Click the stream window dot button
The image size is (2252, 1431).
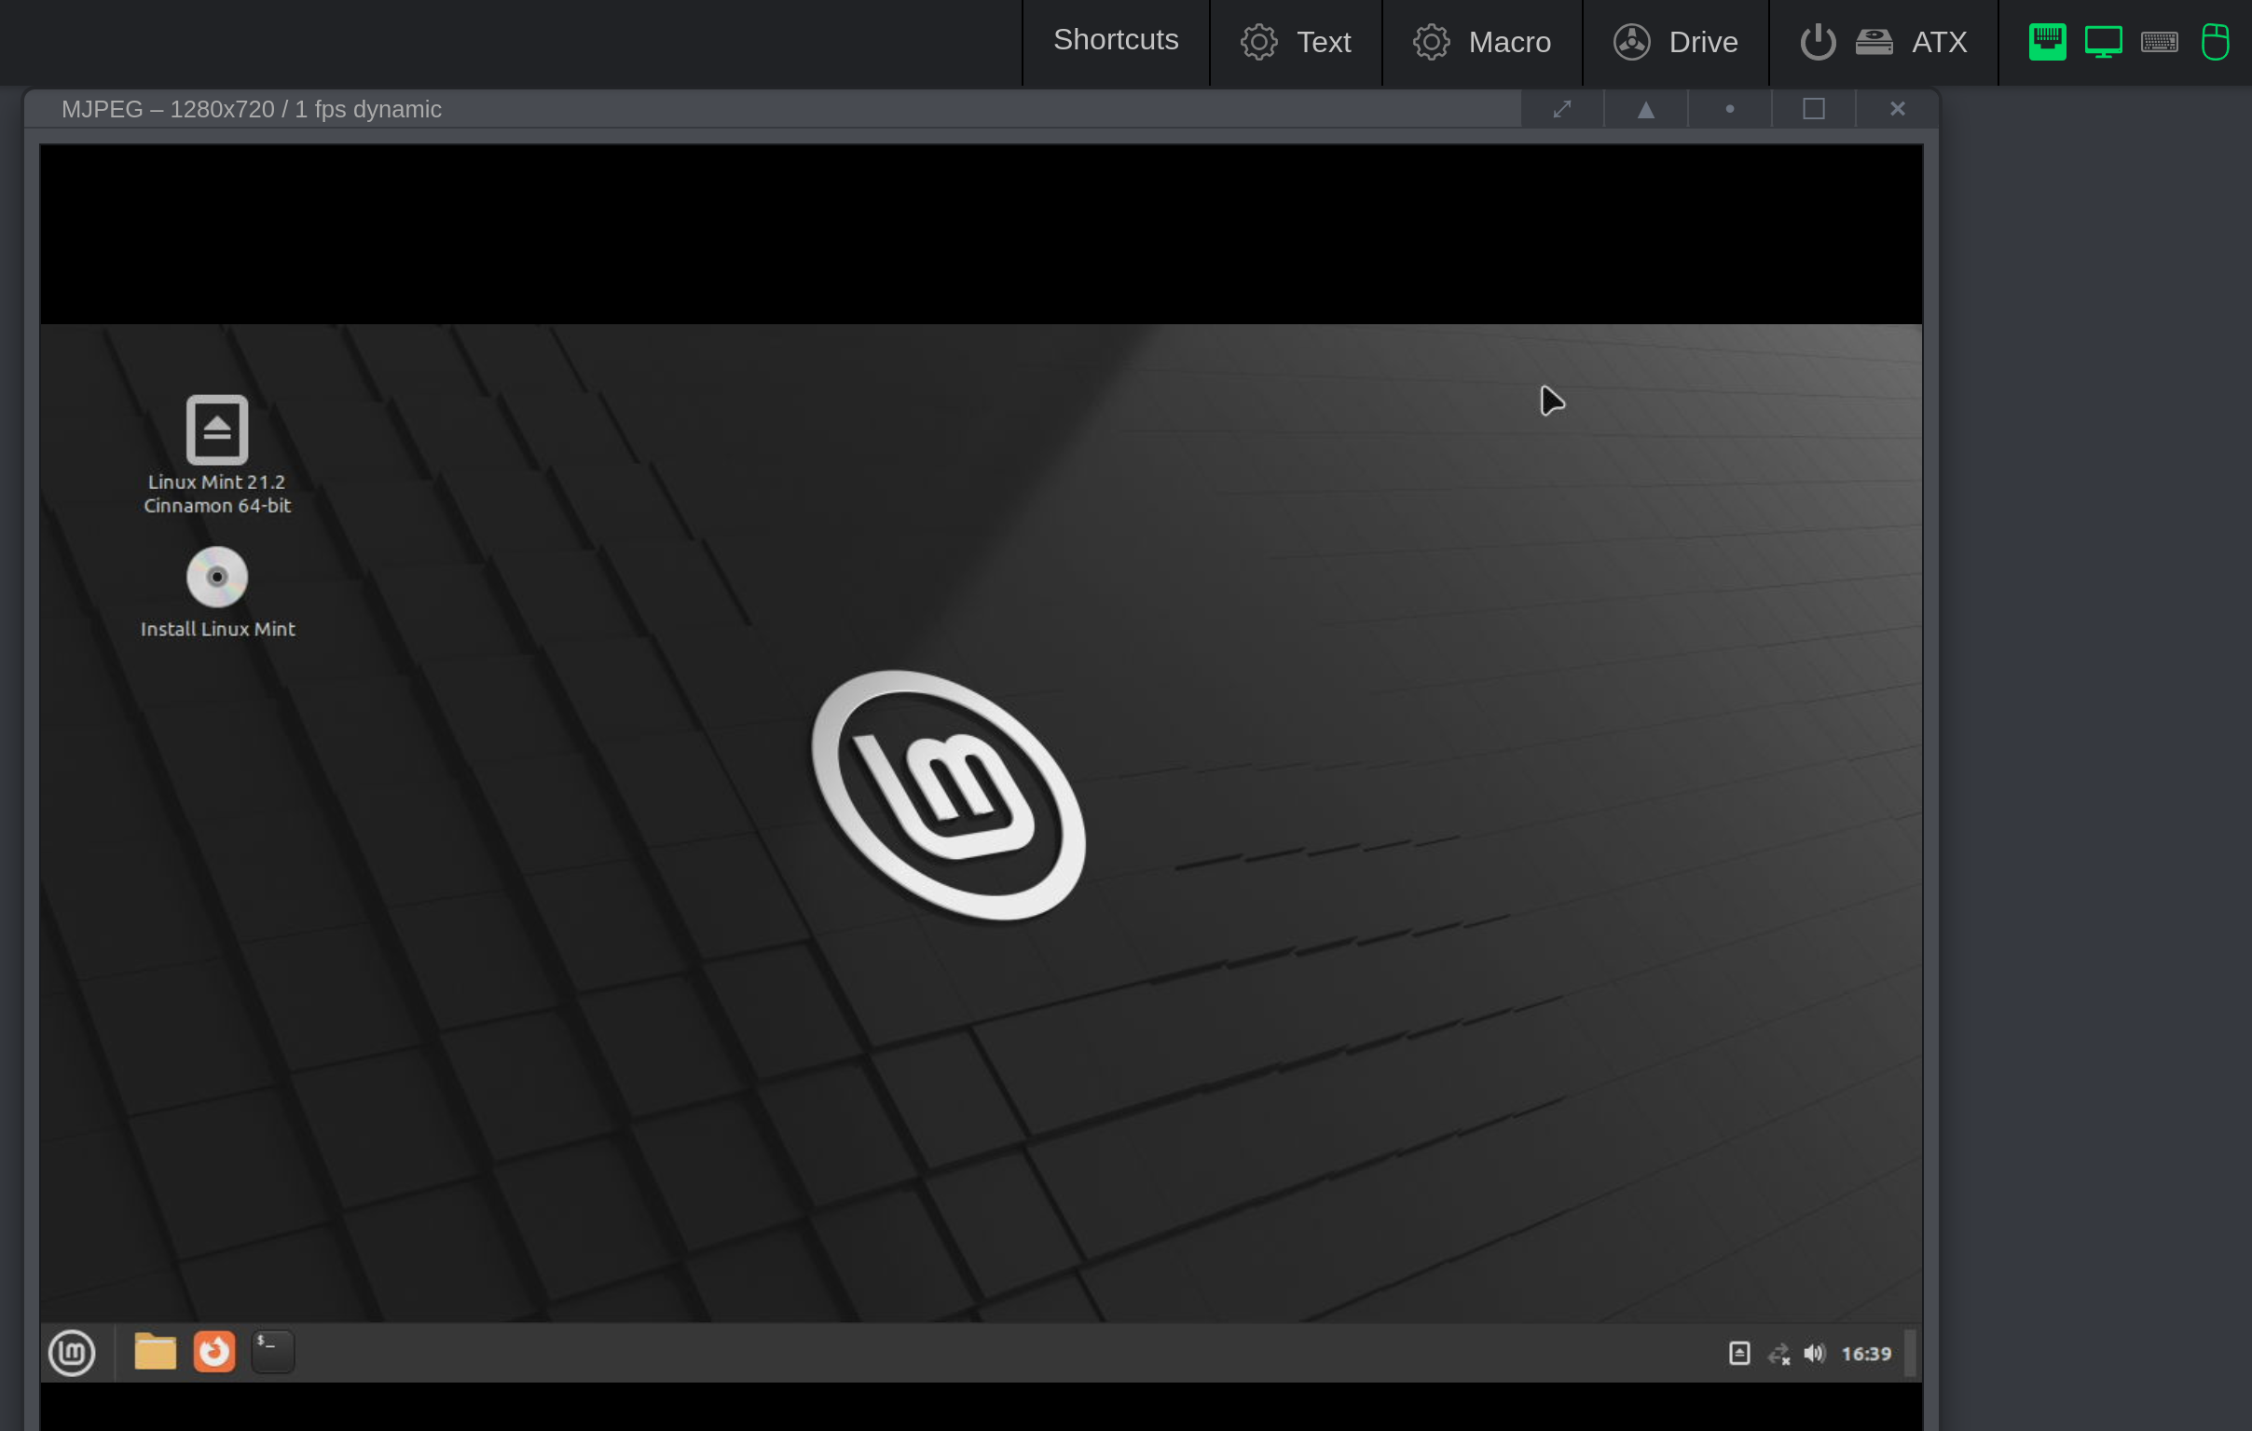coord(1729,109)
